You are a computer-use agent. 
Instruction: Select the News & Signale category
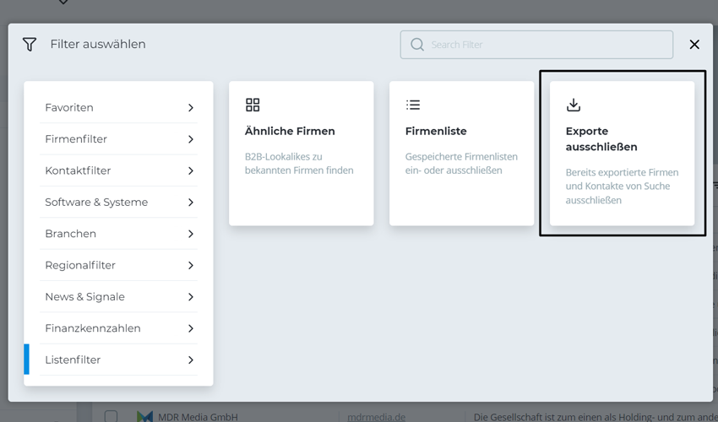(x=84, y=297)
